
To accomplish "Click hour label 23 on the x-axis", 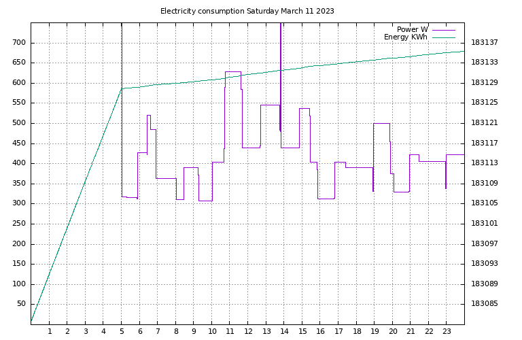I will (447, 332).
